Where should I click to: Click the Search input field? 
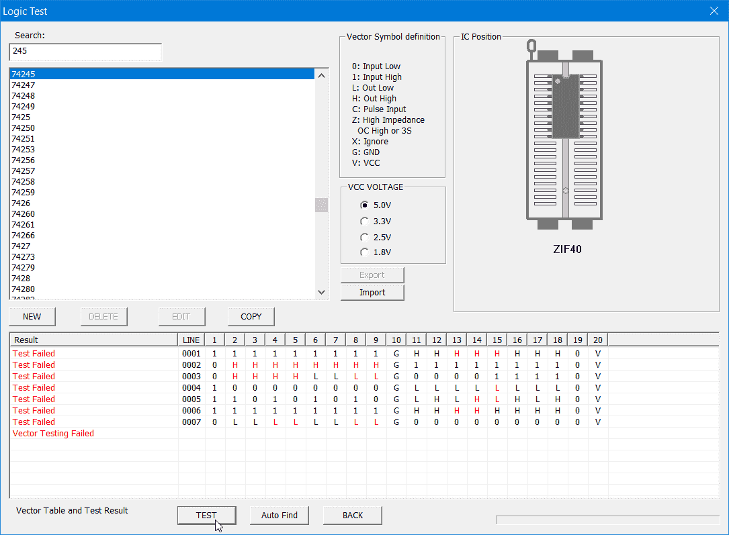(x=85, y=52)
